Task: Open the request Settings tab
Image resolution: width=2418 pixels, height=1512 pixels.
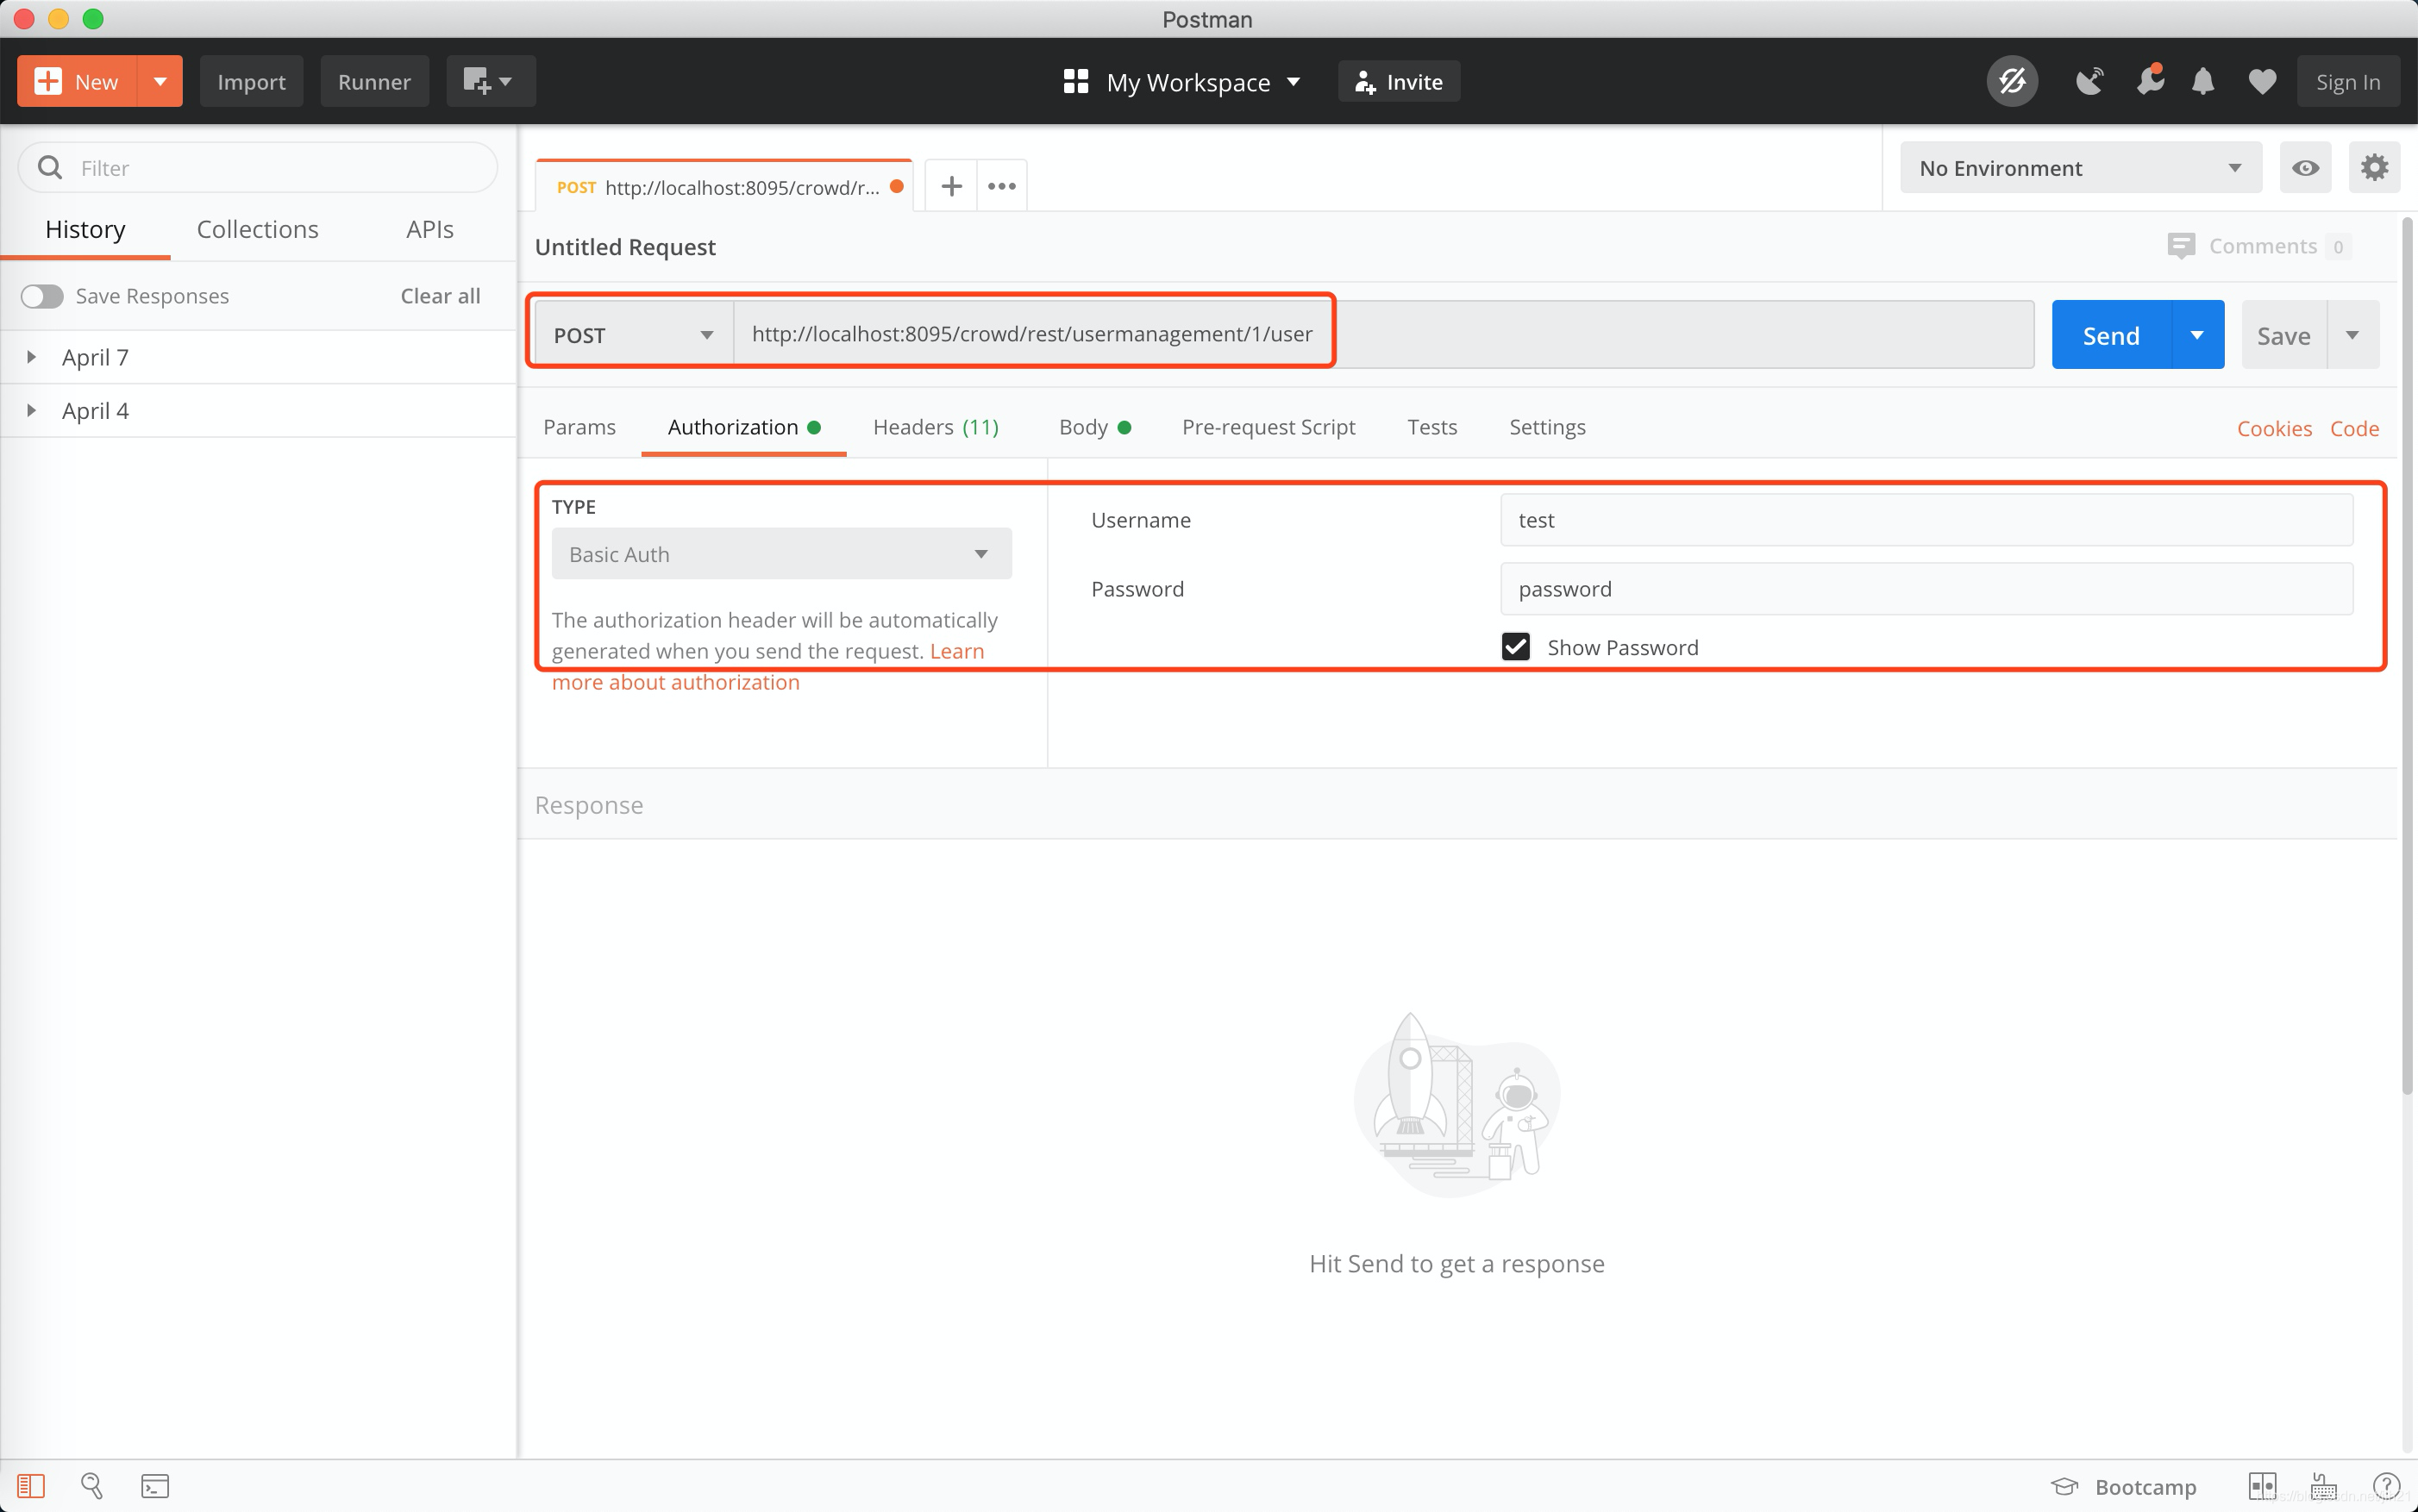Action: pyautogui.click(x=1547, y=427)
